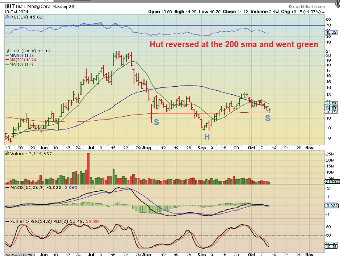The image size is (340, 256).
Task: Click the 15M mark on the volume axis
Action: pyautogui.click(x=330, y=166)
